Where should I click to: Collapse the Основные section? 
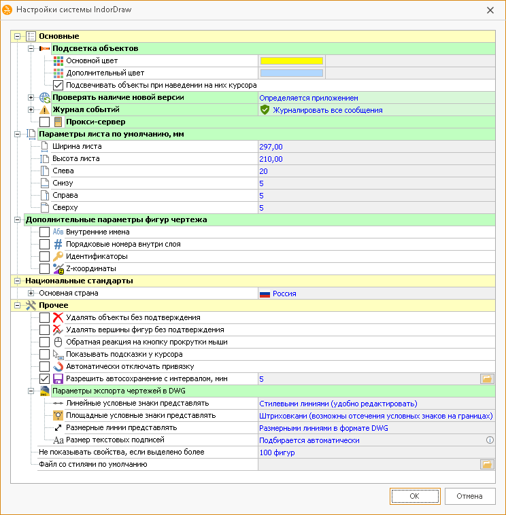[x=17, y=36]
